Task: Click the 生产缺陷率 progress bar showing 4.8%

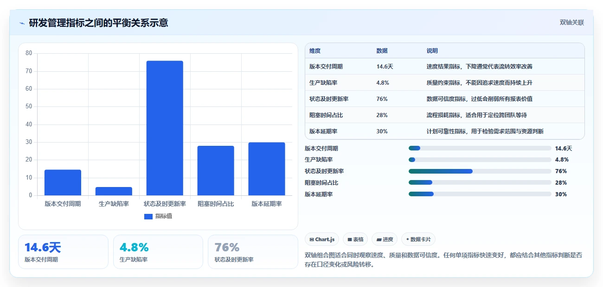Action: [x=480, y=160]
